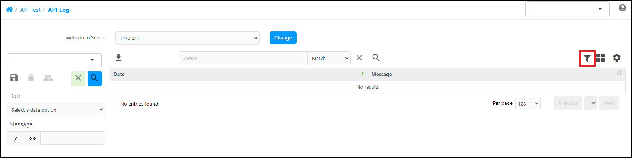Click the save filter floppy icon
Viewport: 632px width, 158px height.
pyautogui.click(x=14, y=78)
